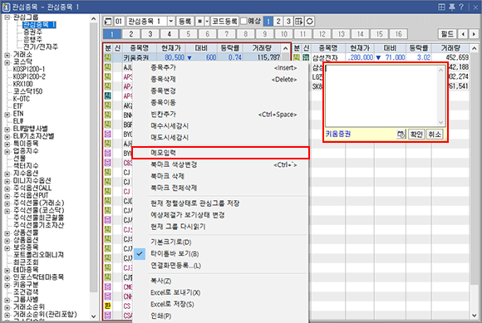
Task: Switch to view mode 3 button
Action: click(288, 22)
